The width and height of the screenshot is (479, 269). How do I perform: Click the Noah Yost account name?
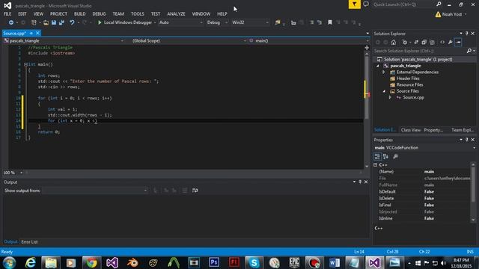click(x=451, y=14)
